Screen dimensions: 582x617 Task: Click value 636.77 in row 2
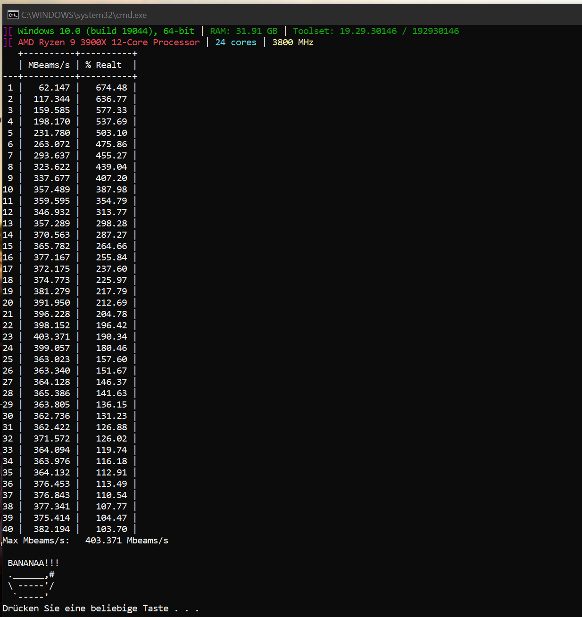pyautogui.click(x=111, y=99)
